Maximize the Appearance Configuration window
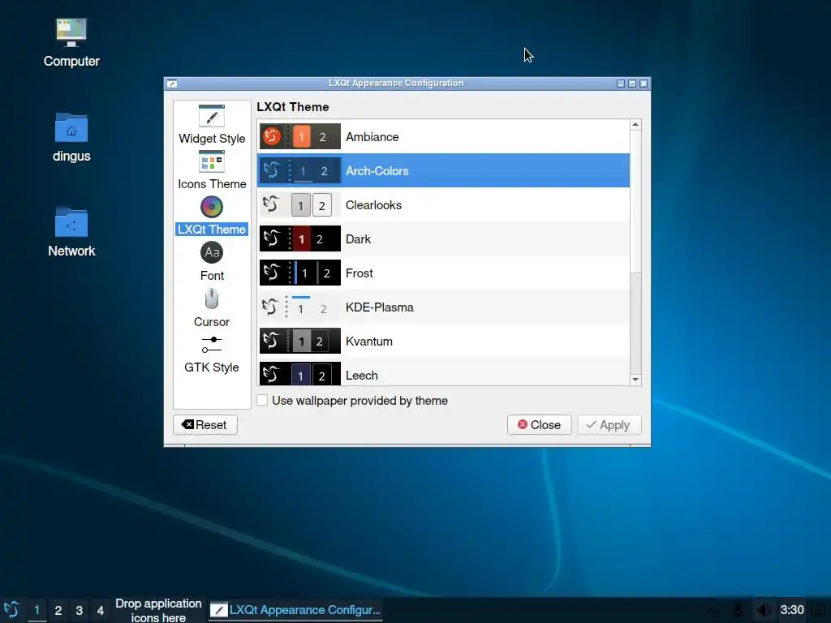 coord(632,84)
